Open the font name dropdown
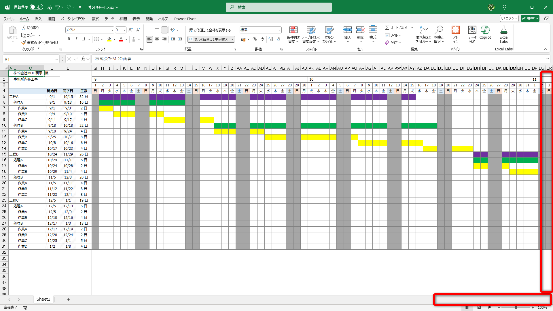 [112, 30]
